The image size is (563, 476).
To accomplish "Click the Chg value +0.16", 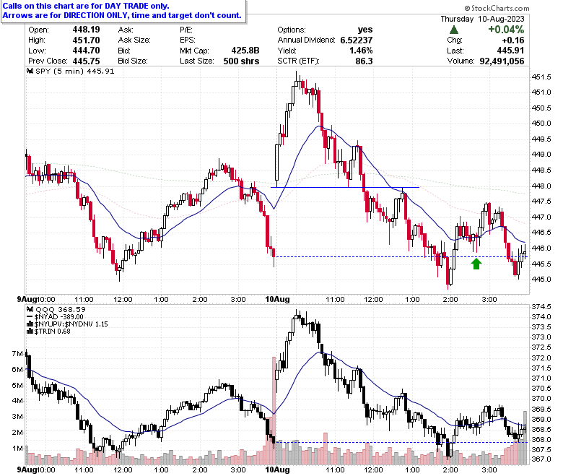I will 513,40.
